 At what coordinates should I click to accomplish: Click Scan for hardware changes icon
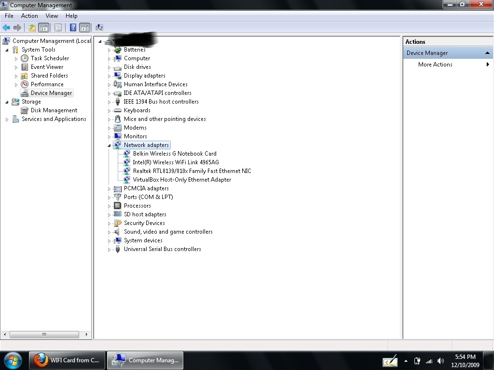[x=99, y=27]
